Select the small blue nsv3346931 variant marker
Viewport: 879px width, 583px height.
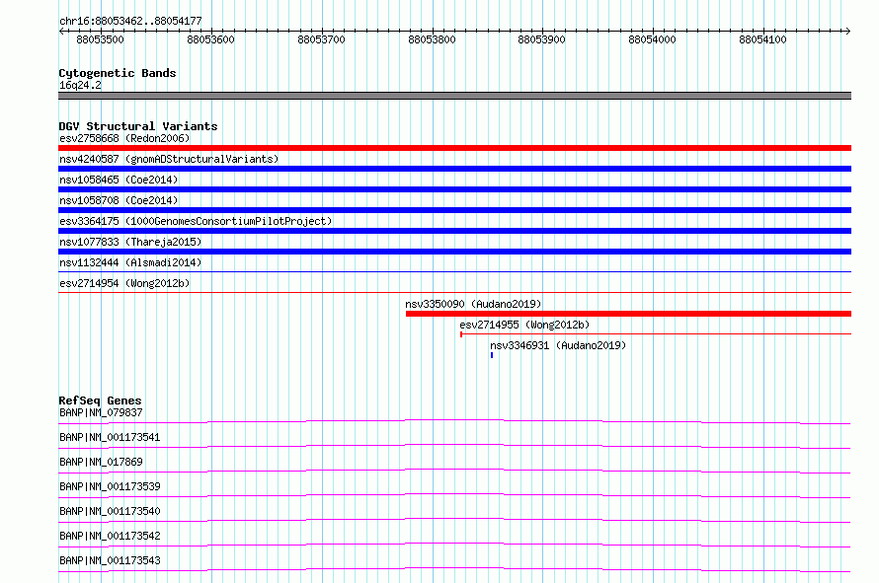492,355
